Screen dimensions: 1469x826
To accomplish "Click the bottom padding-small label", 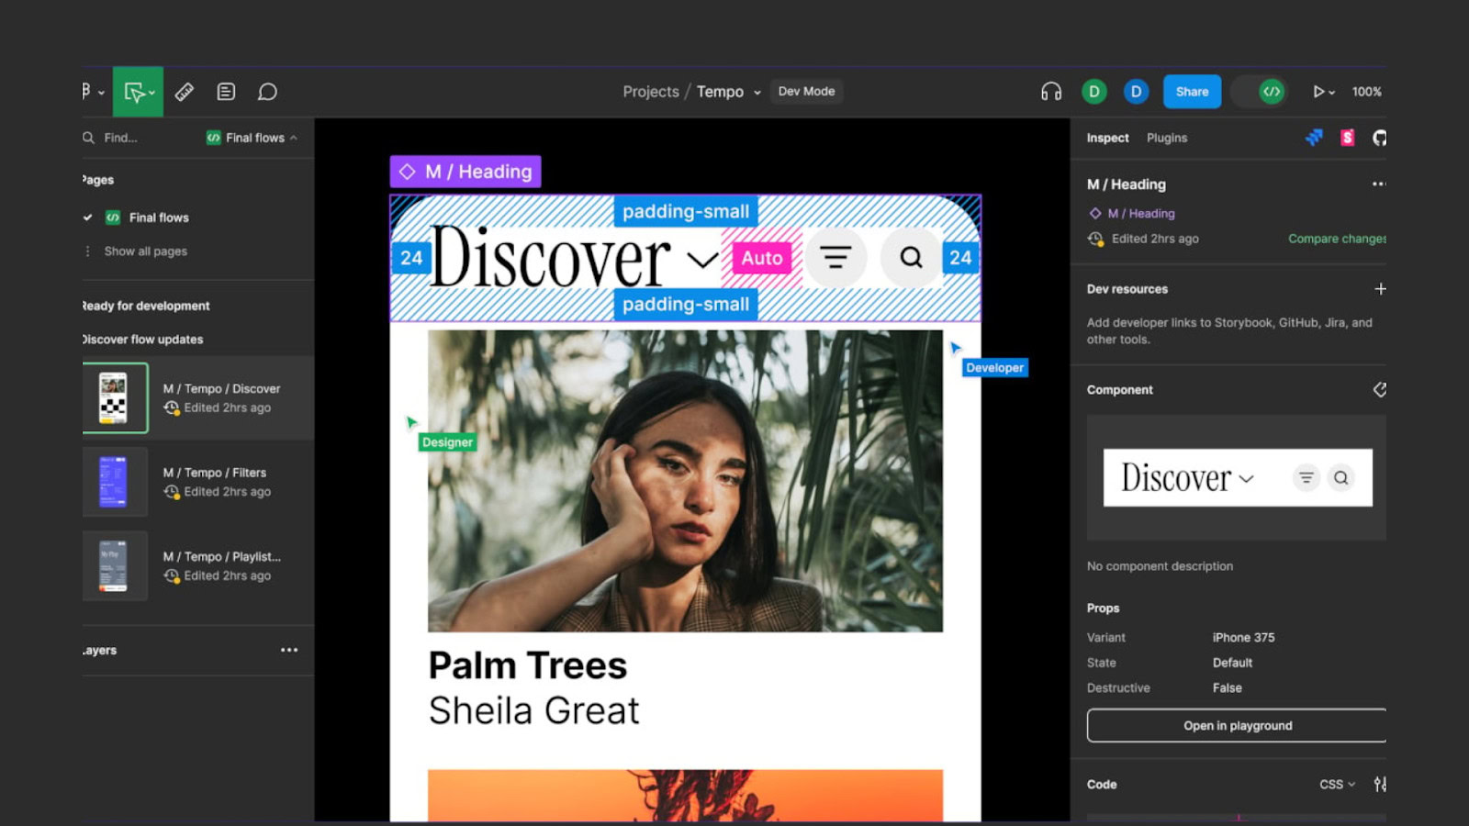I will (686, 305).
